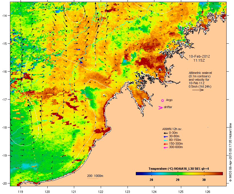Click the latitude axis label -19
Image resolution: width=234 pixels, height=194 pixels.
click(4, 155)
